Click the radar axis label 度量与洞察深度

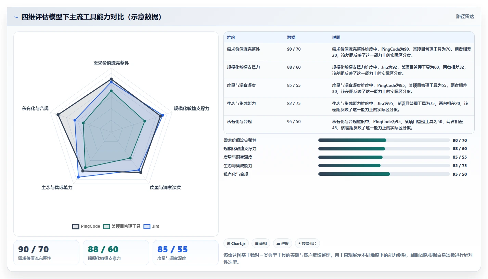165,188
